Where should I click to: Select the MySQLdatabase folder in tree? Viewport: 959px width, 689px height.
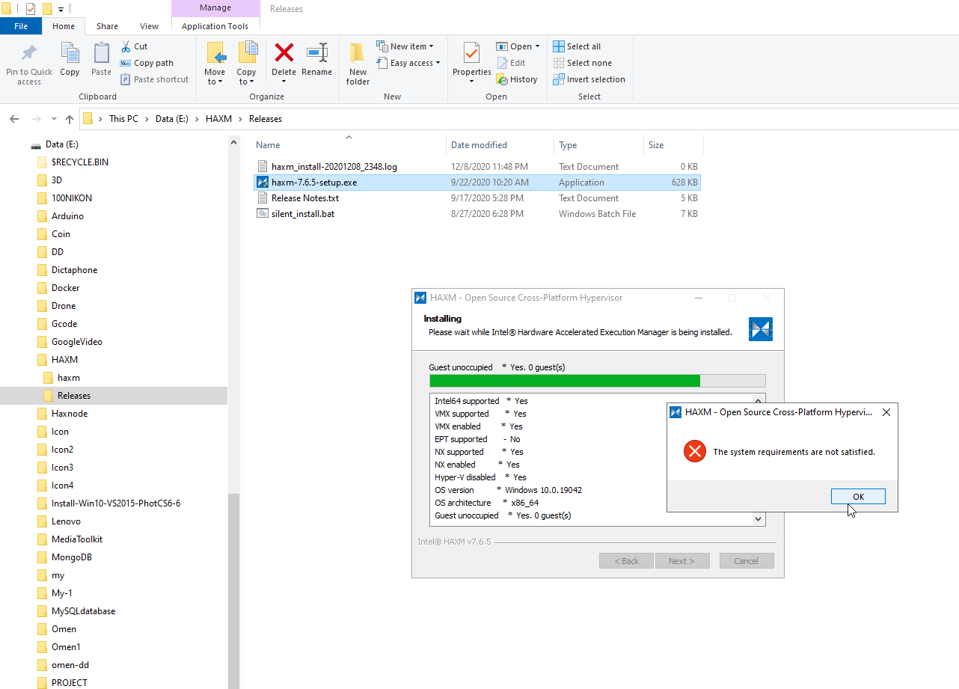pyautogui.click(x=83, y=611)
